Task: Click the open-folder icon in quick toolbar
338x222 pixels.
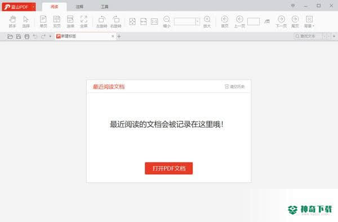Action: click(x=10, y=37)
